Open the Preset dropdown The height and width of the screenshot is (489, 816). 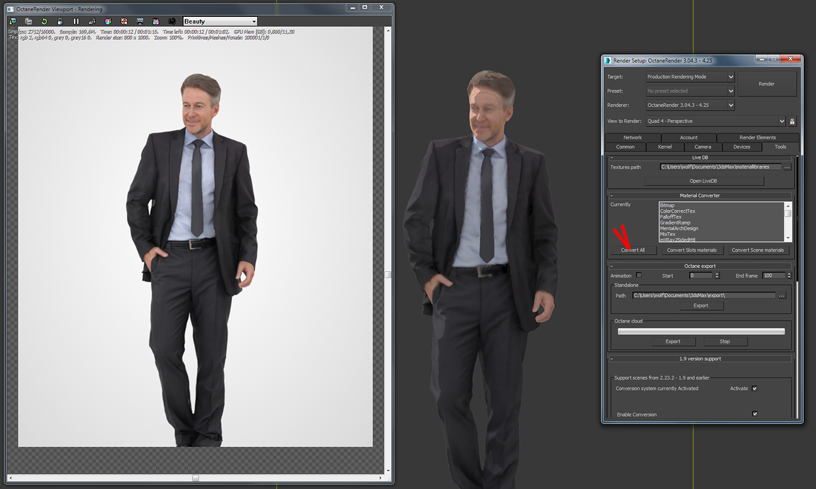(690, 91)
